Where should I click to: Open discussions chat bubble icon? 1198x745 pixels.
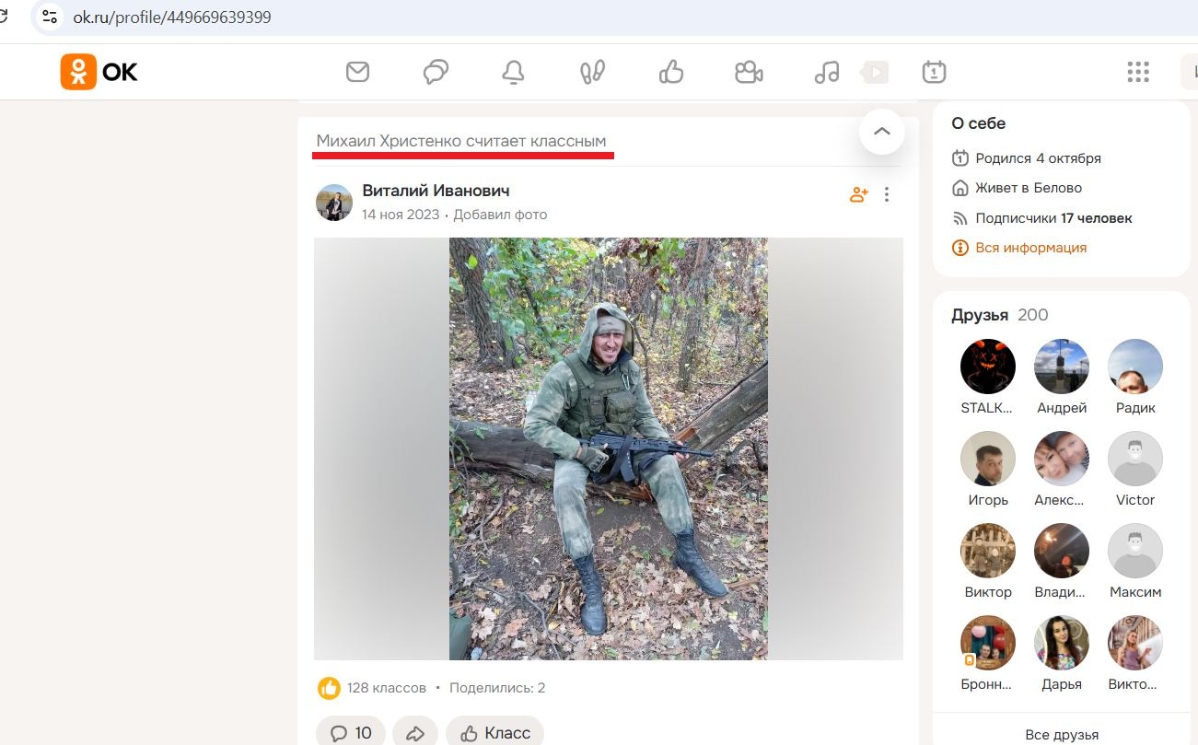[x=436, y=72]
